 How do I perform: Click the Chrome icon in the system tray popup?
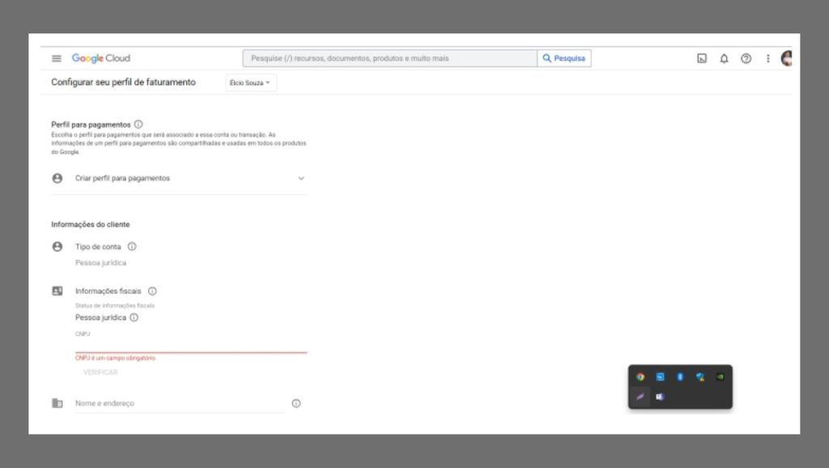click(x=640, y=377)
